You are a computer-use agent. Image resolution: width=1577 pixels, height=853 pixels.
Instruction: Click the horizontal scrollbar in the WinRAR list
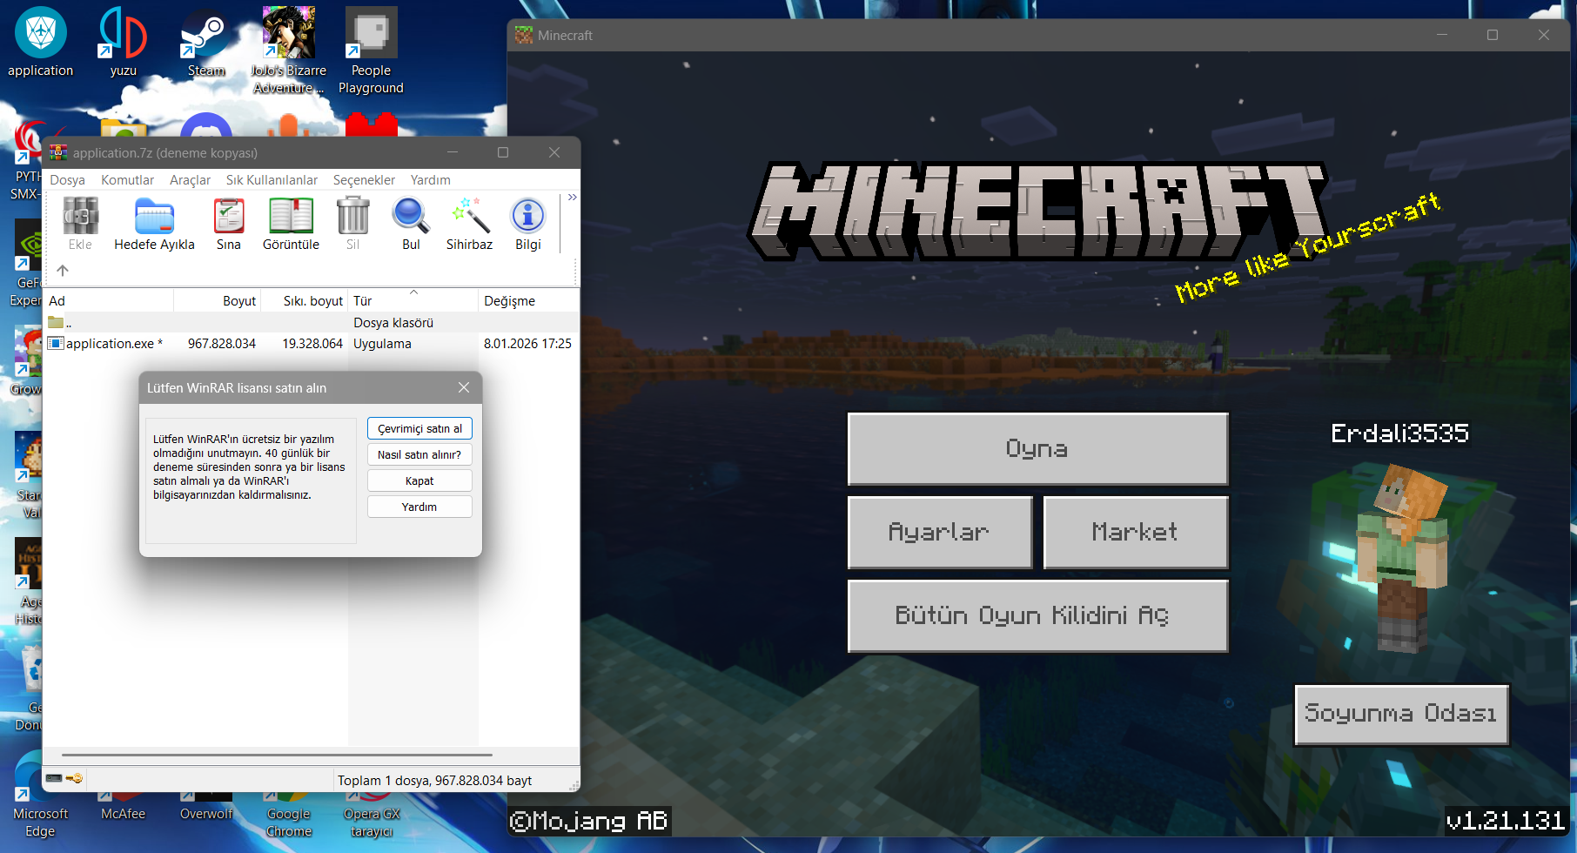tap(277, 755)
